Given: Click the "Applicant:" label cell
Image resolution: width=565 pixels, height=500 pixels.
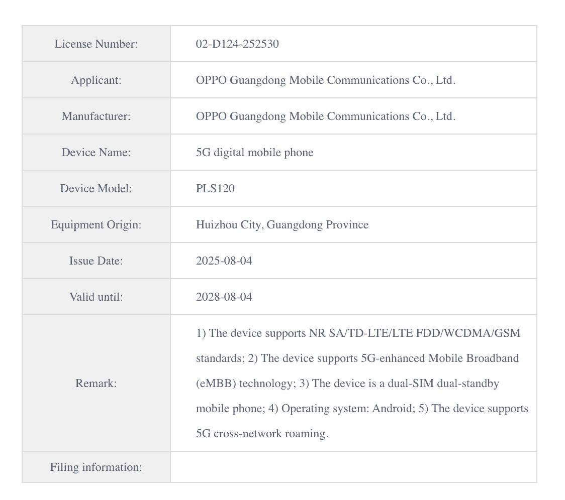Looking at the screenshot, I should 96,80.
